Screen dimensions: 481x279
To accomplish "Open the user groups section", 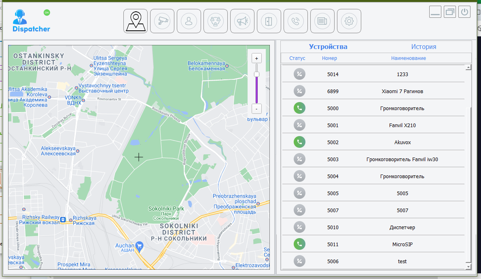I will [x=216, y=21].
